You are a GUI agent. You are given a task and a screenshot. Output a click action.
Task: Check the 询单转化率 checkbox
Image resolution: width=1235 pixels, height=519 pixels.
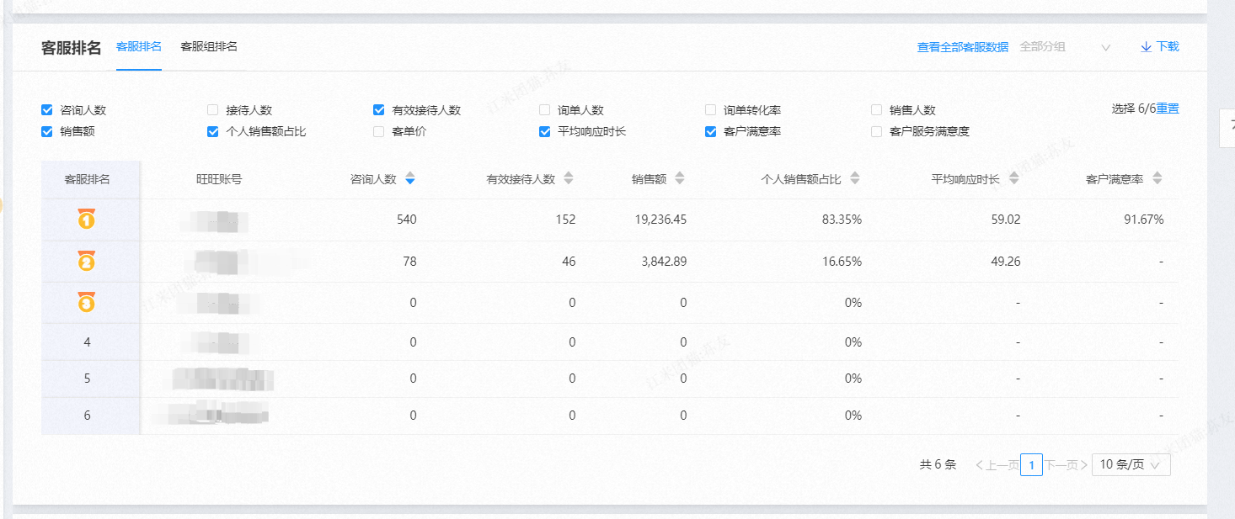(x=710, y=110)
